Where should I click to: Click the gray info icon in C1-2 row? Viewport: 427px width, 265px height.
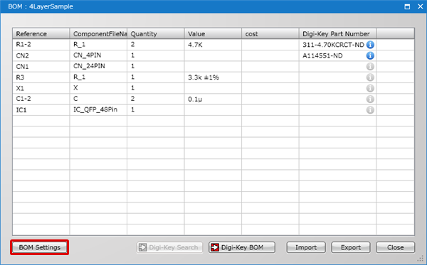[370, 99]
